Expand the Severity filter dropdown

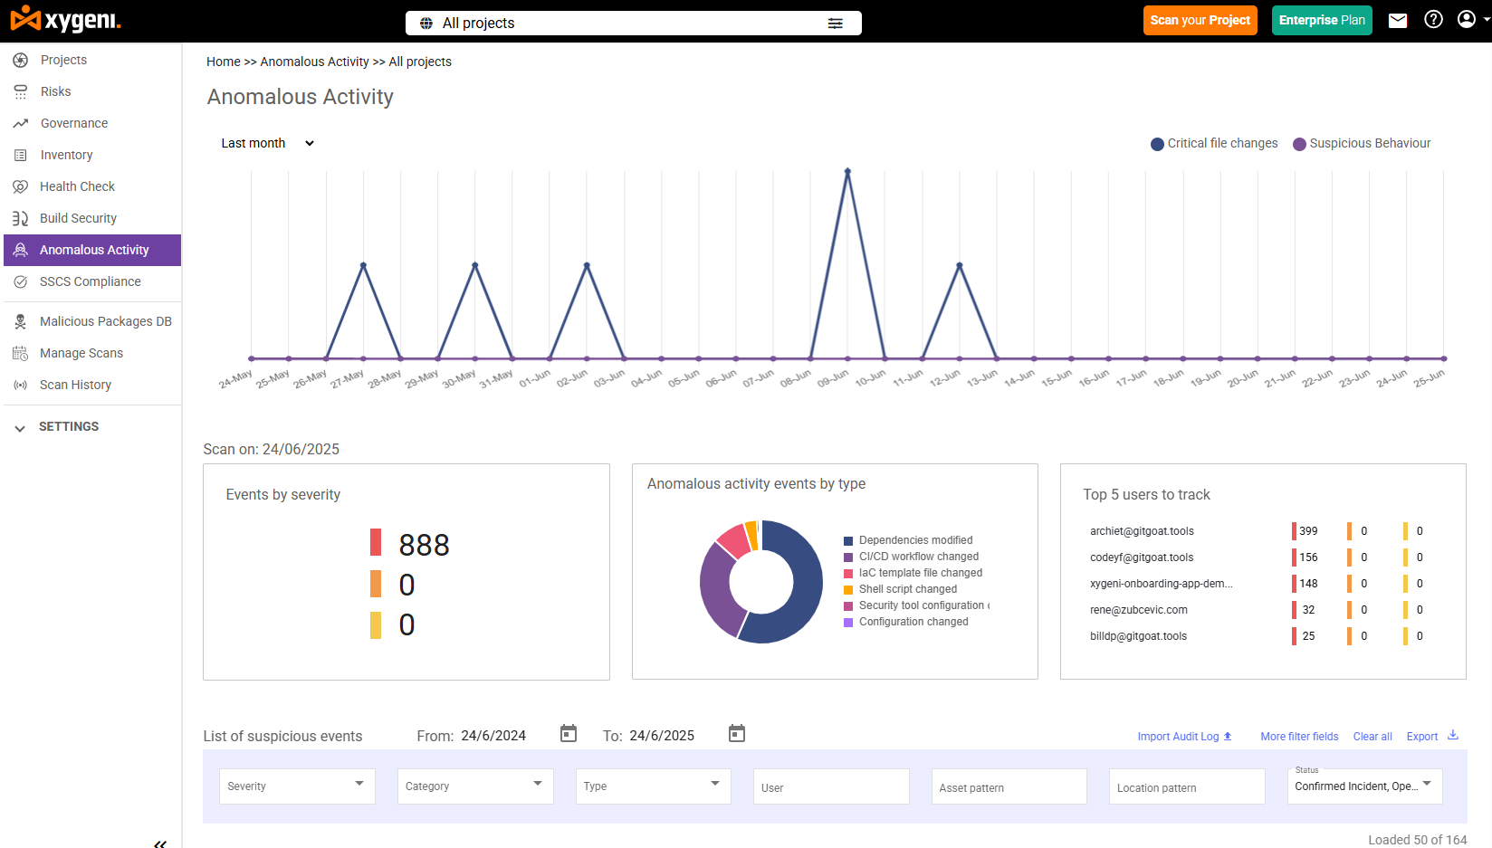pos(296,786)
